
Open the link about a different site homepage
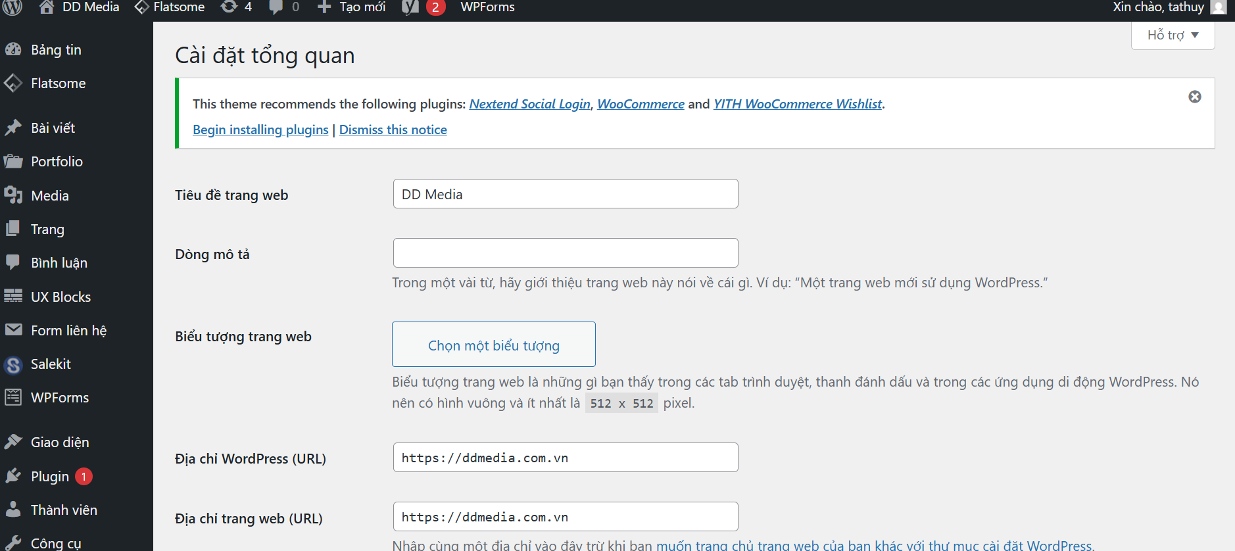(875, 545)
